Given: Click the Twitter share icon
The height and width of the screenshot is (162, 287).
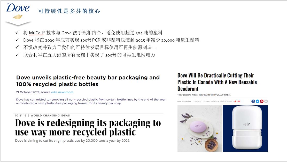Looking at the screenshot, I should click(257, 101).
